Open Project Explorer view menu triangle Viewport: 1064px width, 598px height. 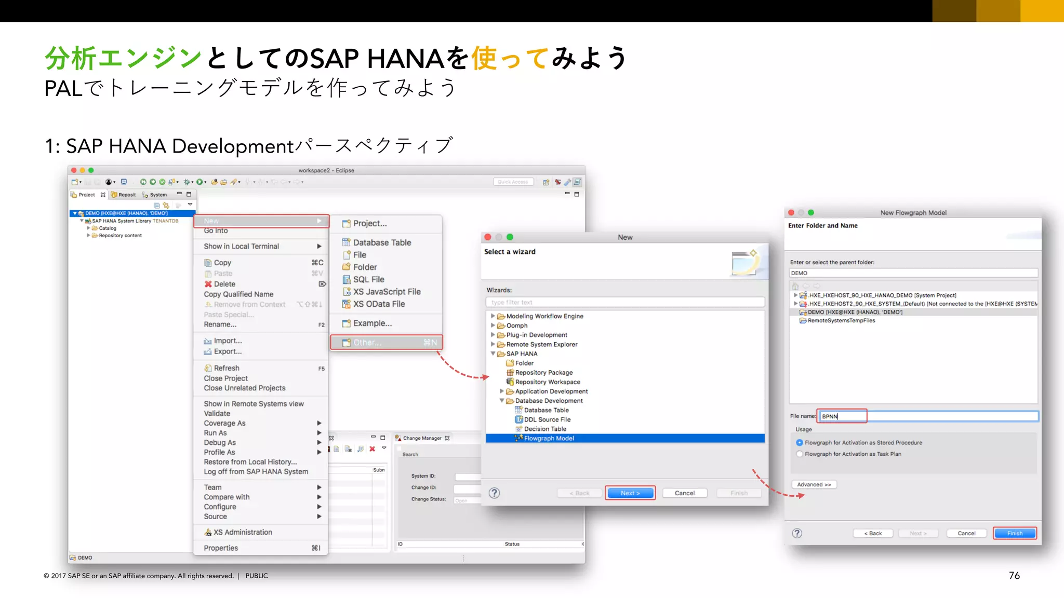coord(190,205)
